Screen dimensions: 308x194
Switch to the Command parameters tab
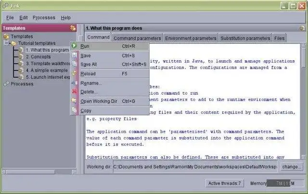point(137,38)
